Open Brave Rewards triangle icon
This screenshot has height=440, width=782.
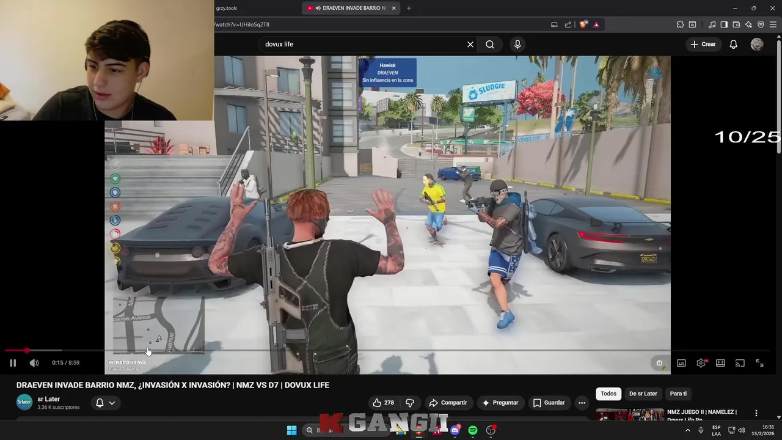[596, 24]
